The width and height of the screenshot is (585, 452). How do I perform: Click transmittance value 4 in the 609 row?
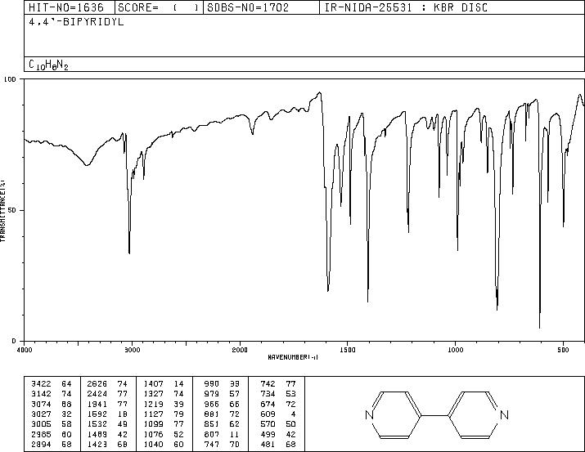[293, 414]
